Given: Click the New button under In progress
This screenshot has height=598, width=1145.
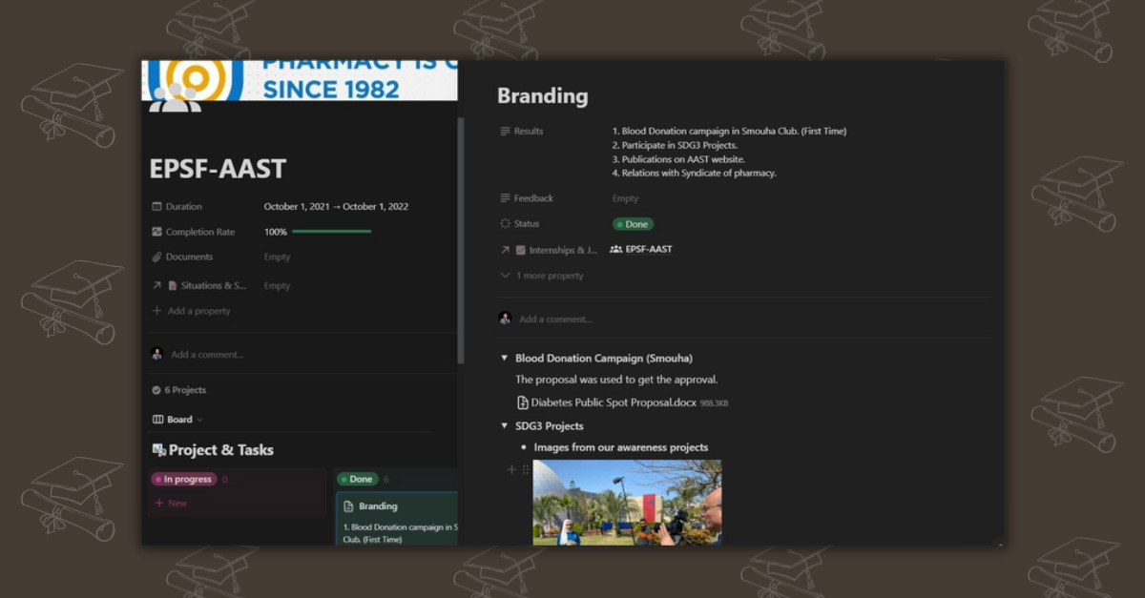Looking at the screenshot, I should 171,503.
